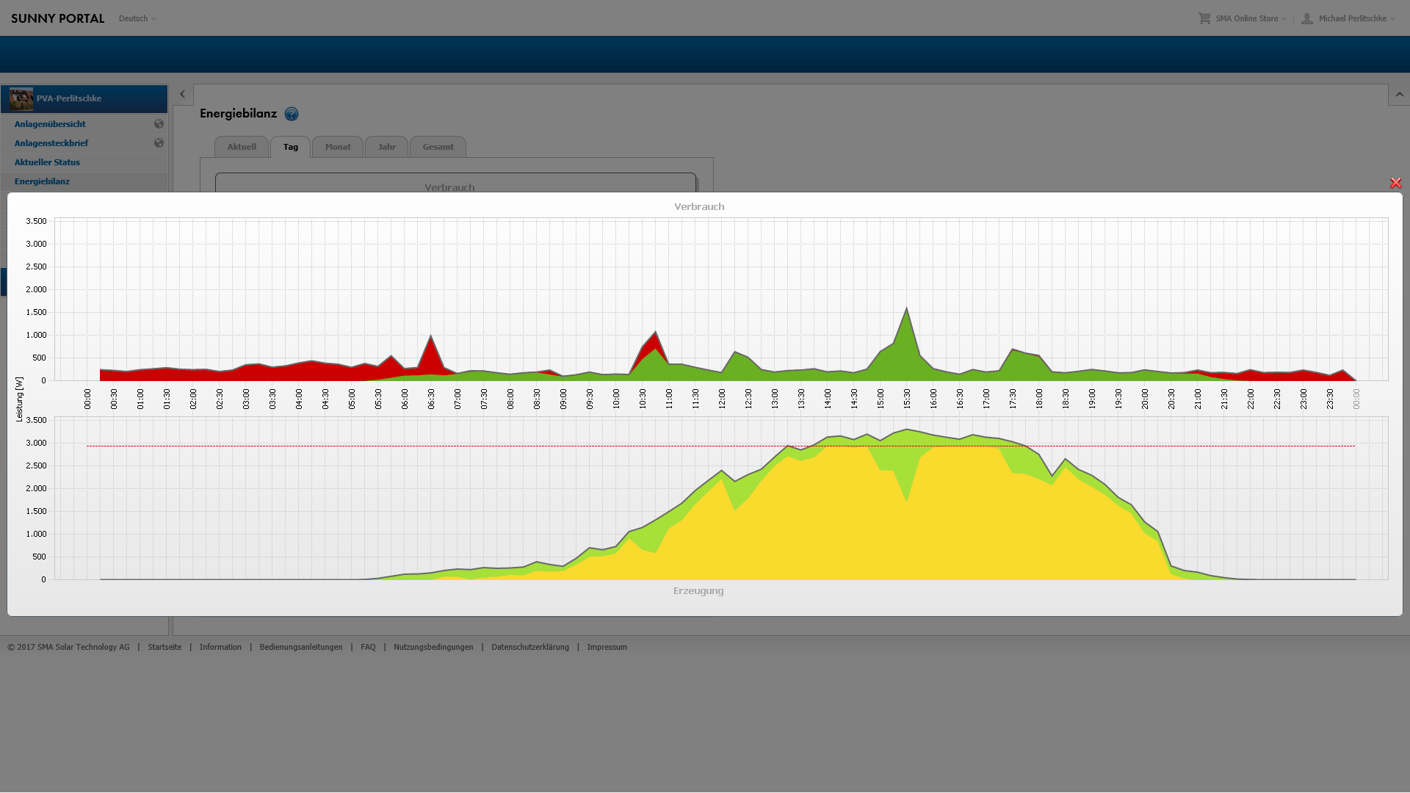Click the Energiebilanz help question icon
The height and width of the screenshot is (793, 1410).
[x=292, y=114]
